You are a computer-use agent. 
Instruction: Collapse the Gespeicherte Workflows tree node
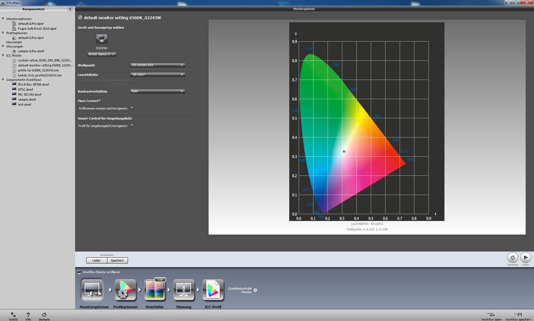3,80
